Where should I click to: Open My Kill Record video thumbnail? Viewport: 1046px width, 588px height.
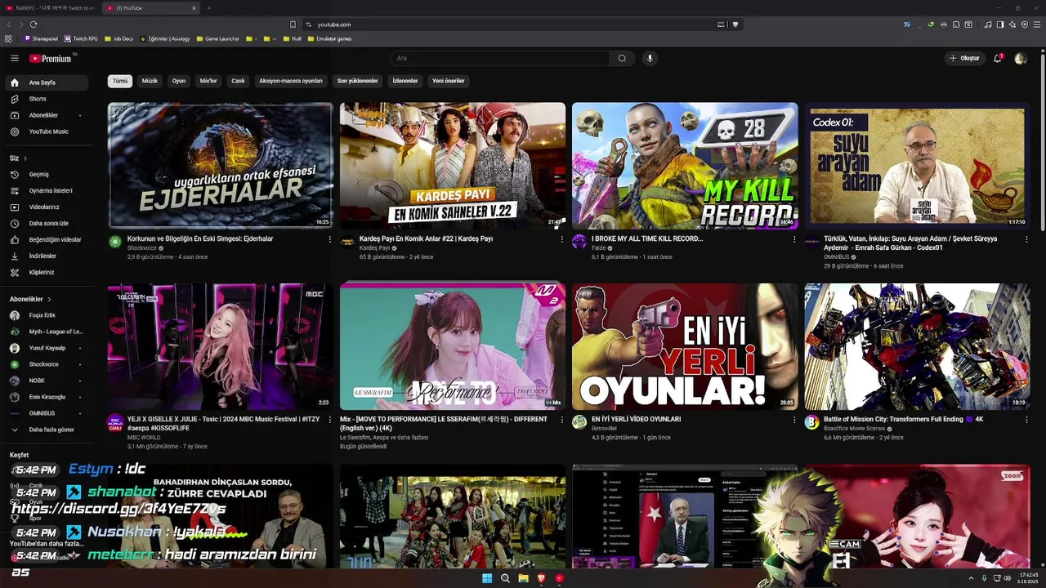[685, 166]
